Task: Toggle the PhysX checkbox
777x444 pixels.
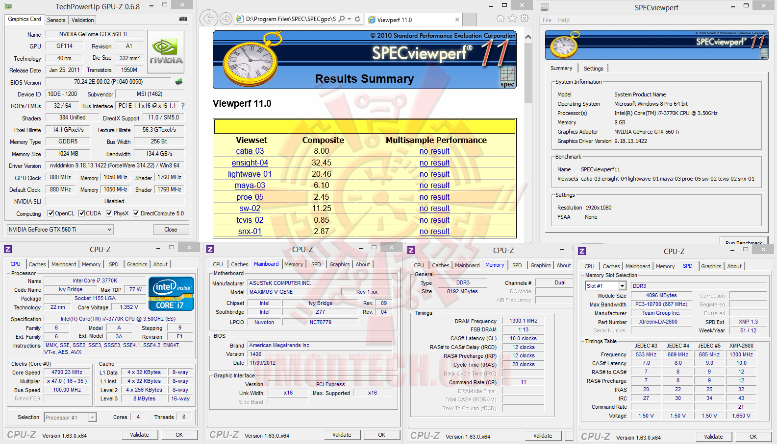Action: (109, 213)
